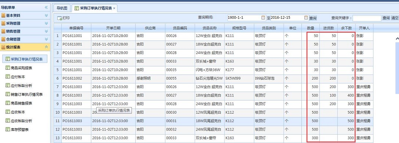The height and width of the screenshot is (143, 399).
Task: Focus the 查询关键字 keyword input
Action: coord(367,18)
